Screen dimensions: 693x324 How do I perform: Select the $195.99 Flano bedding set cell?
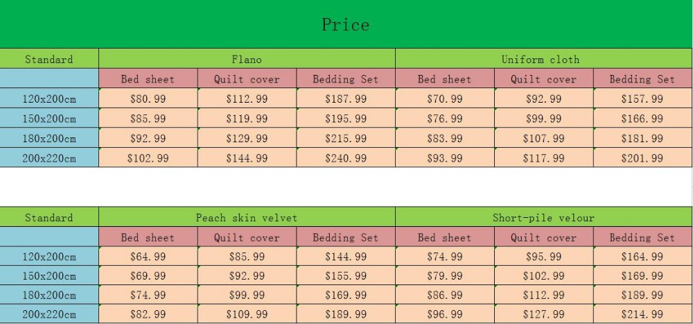pyautogui.click(x=346, y=119)
